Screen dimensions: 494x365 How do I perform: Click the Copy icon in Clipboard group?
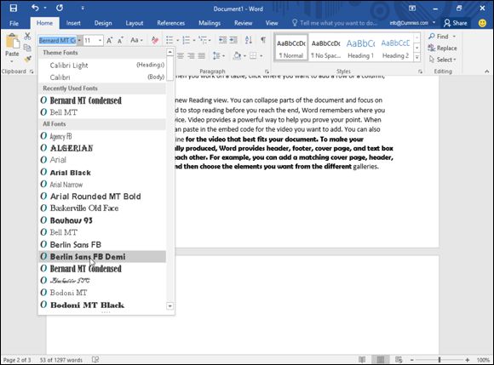(27, 48)
